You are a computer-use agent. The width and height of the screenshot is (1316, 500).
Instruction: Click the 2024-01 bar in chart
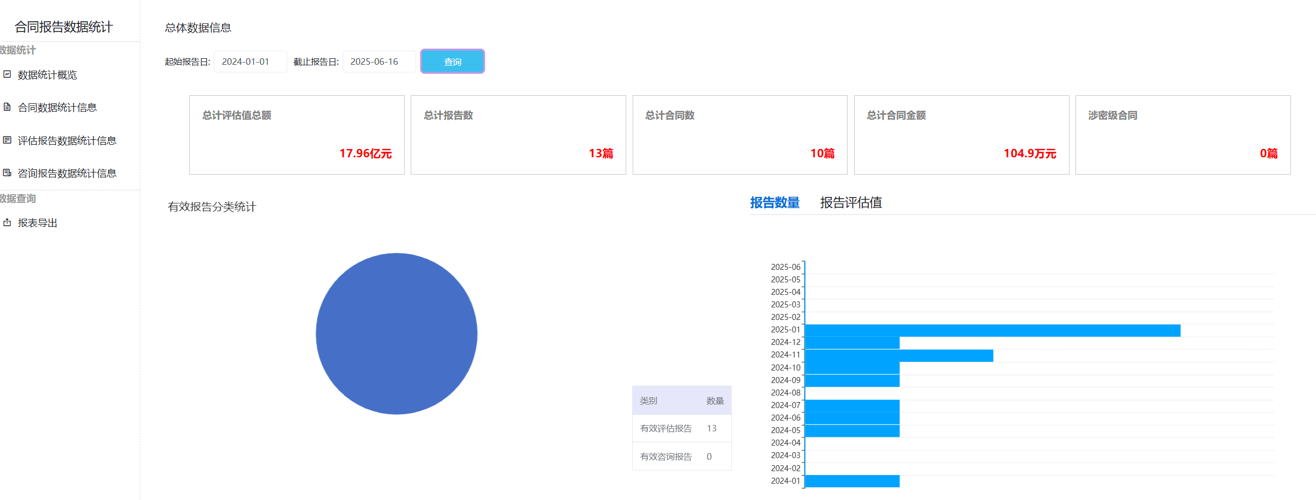851,481
